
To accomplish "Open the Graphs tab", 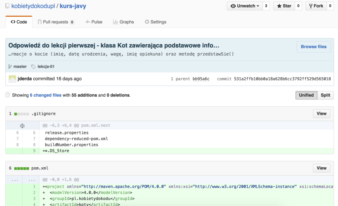I will [x=123, y=22].
